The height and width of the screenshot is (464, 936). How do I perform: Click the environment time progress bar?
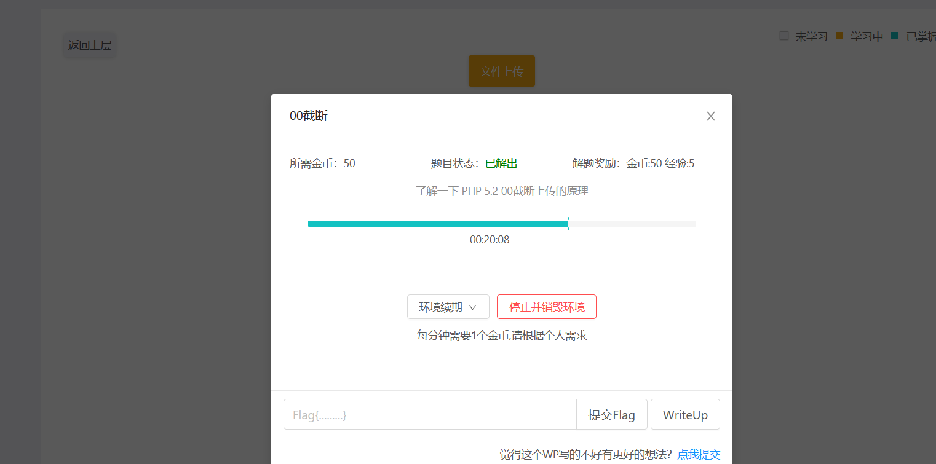click(502, 224)
